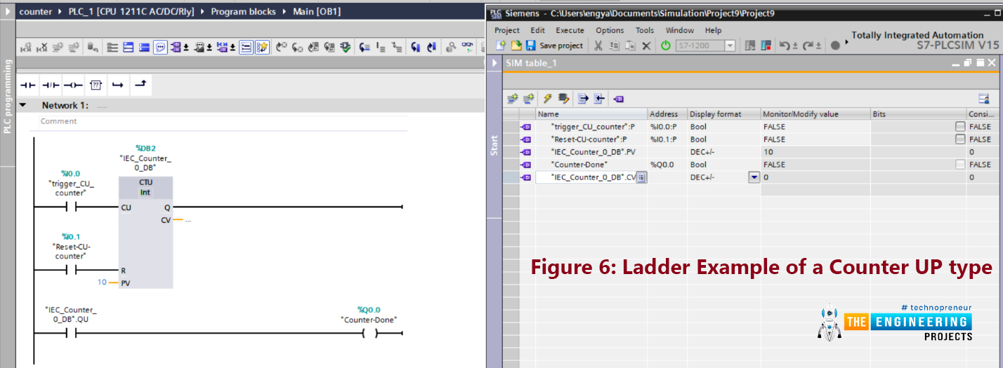1003x368 pixels.
Task: Click the gray record circle in PLCSIM
Action: click(835, 46)
